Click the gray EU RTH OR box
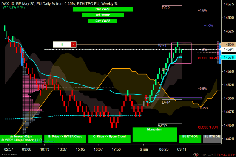This screenshot has width=236, height=157. pyautogui.click(x=212, y=139)
